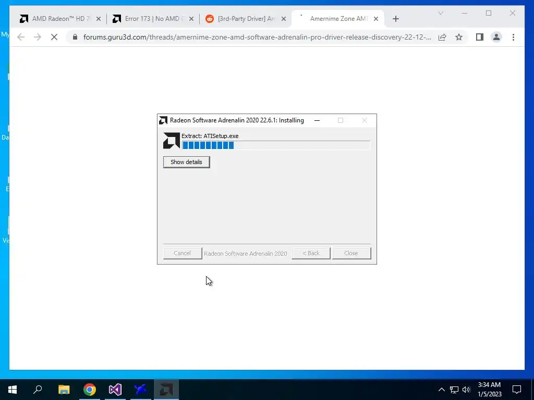The height and width of the screenshot is (400, 534).
Task: Open the Chrome tab search dropdown
Action: (x=440, y=13)
